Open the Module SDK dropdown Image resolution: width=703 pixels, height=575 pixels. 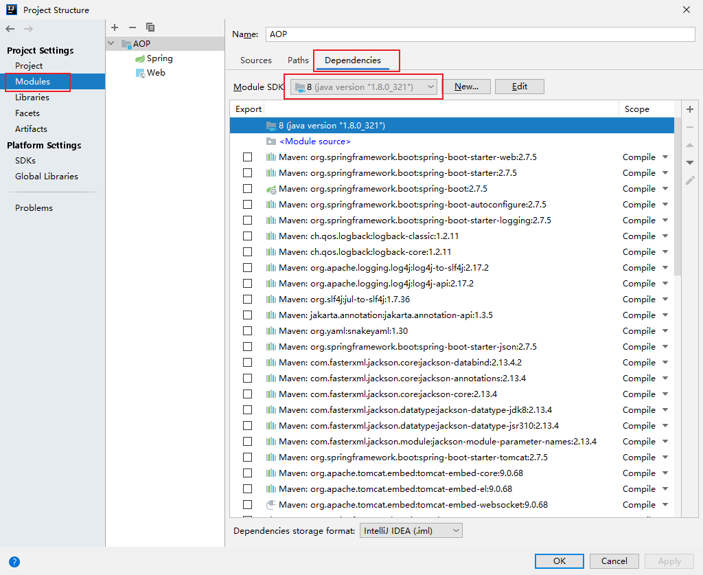(x=364, y=87)
